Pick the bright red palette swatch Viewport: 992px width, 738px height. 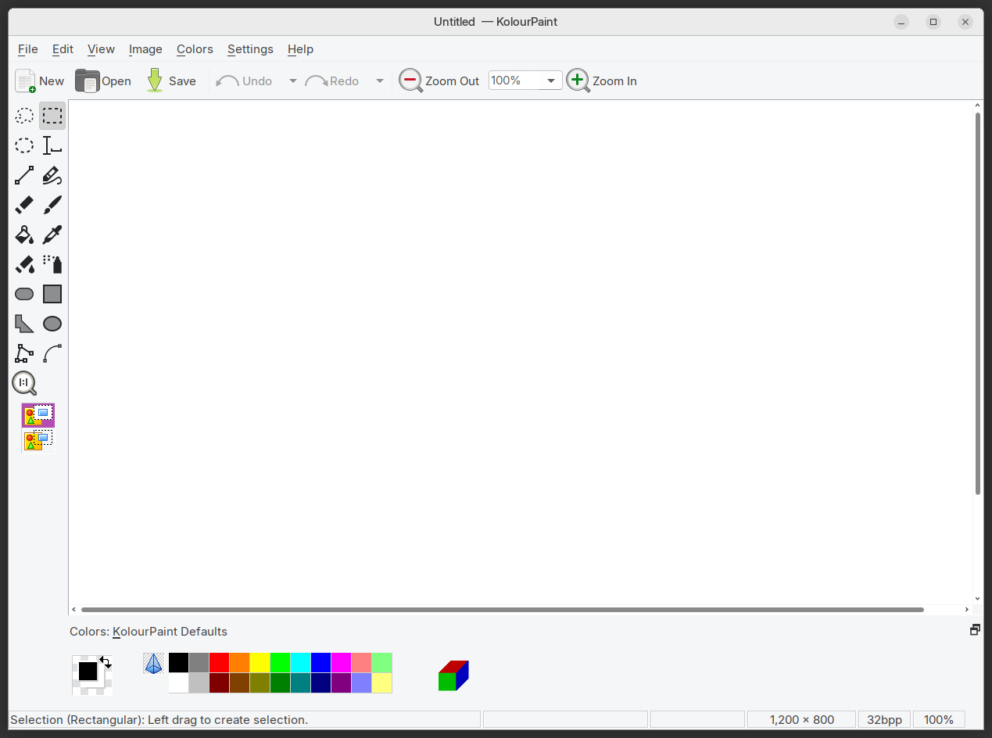(219, 663)
